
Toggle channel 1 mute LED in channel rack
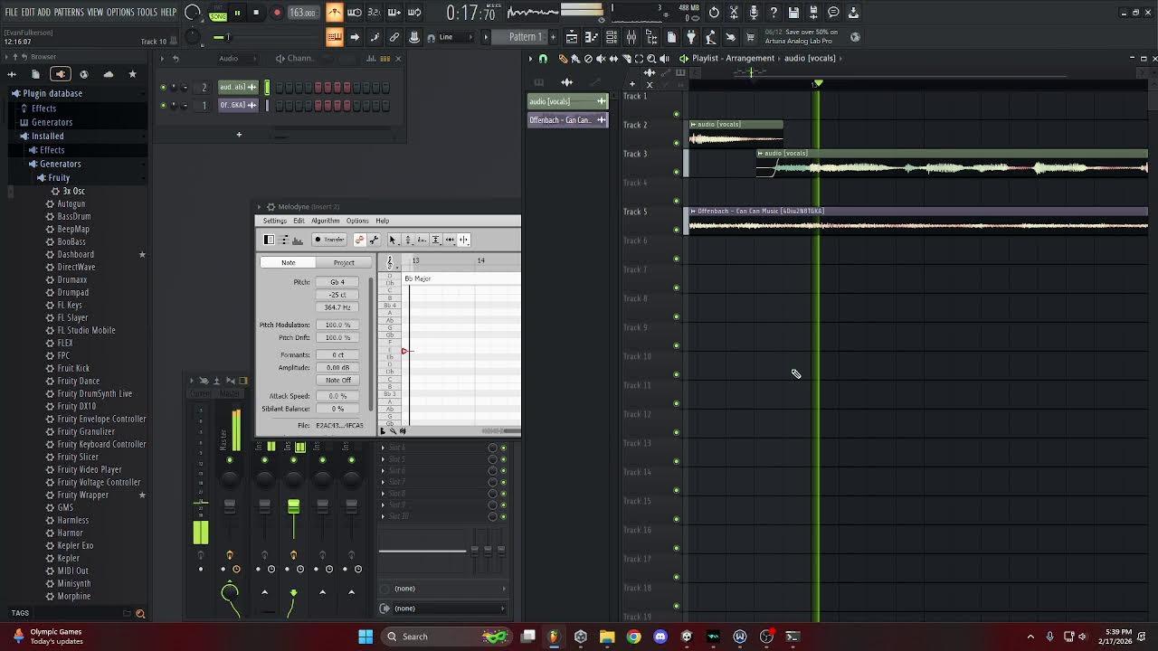pyautogui.click(x=163, y=106)
